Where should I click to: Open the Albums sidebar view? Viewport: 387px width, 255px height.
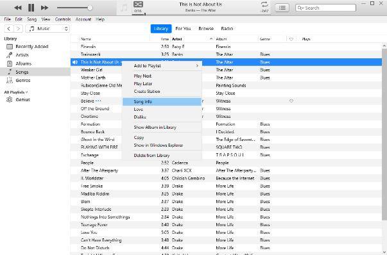pos(24,63)
